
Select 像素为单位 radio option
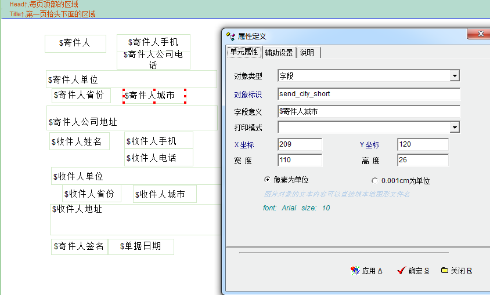click(267, 180)
